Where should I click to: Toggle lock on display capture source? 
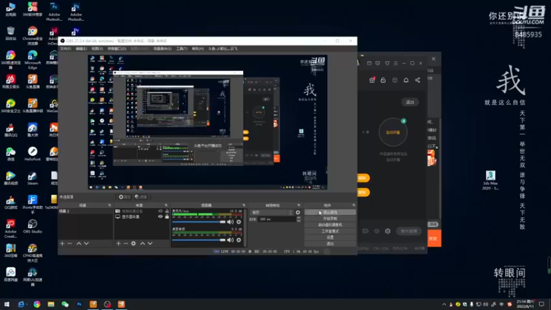click(x=167, y=217)
